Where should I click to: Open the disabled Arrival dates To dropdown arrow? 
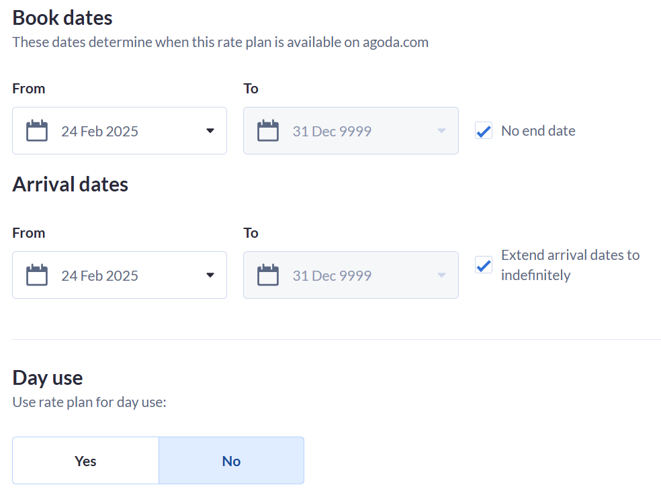click(x=441, y=275)
